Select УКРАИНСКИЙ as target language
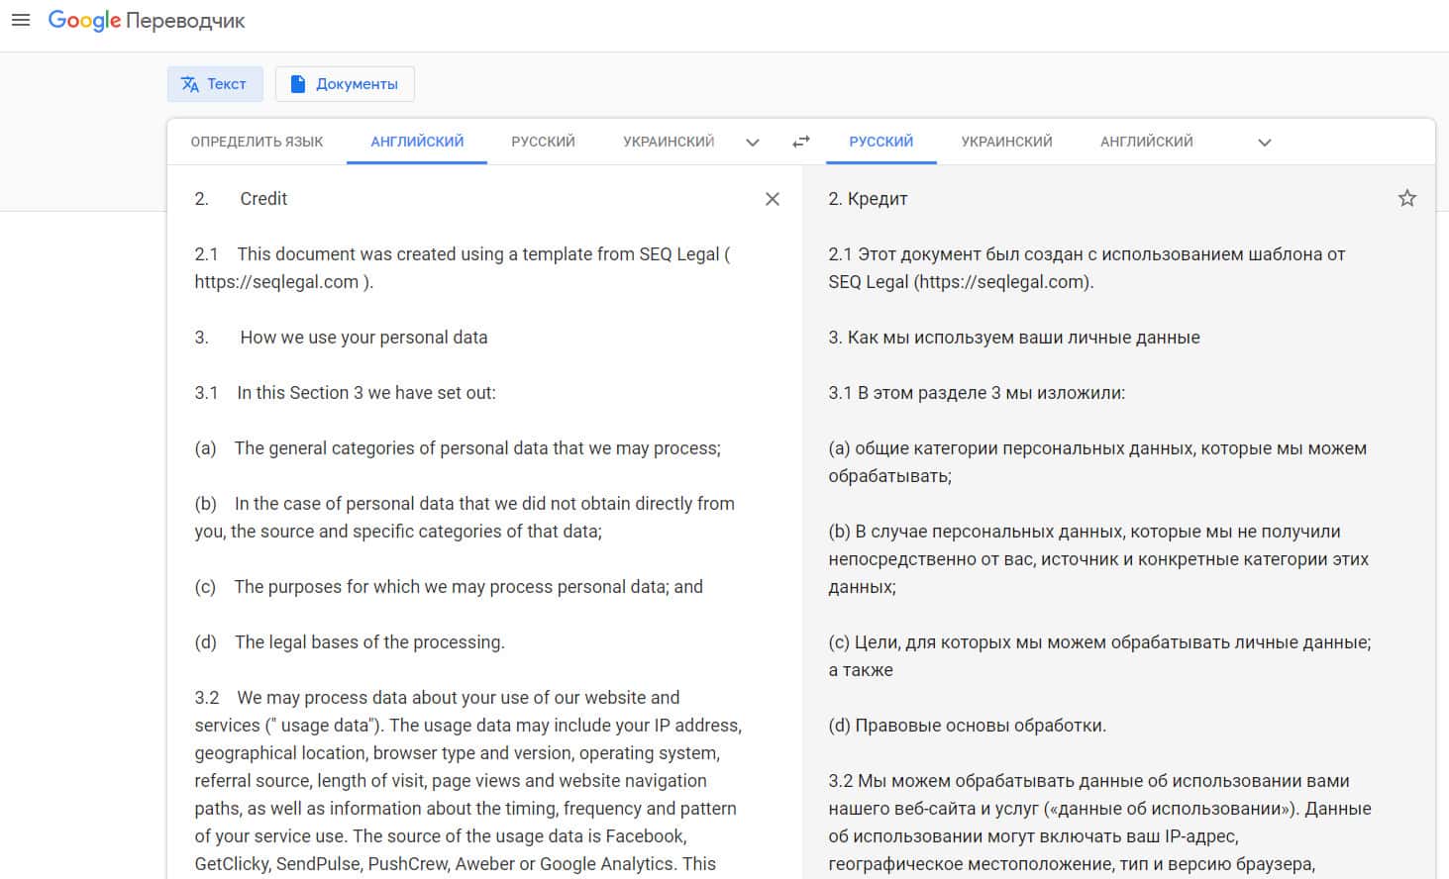1449x879 pixels. 1006,142
